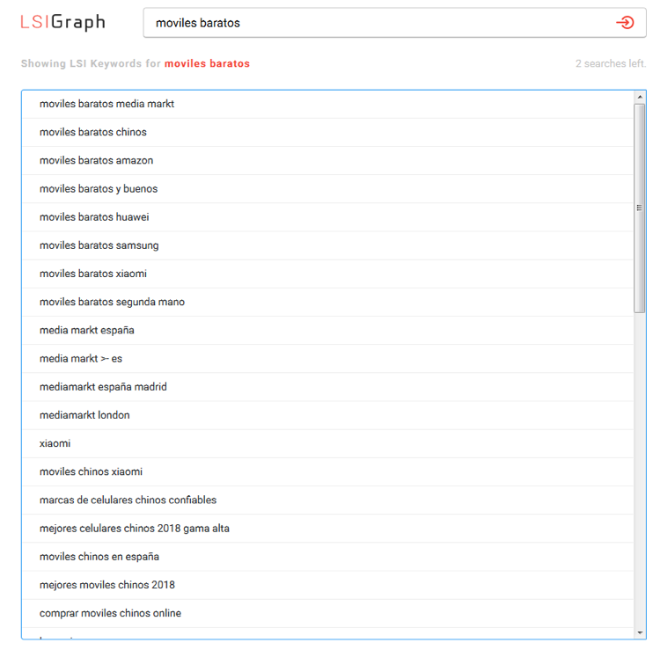Image resolution: width=660 pixels, height=650 pixels.
Task: Click the '2 searches left.' notice
Action: [x=611, y=63]
